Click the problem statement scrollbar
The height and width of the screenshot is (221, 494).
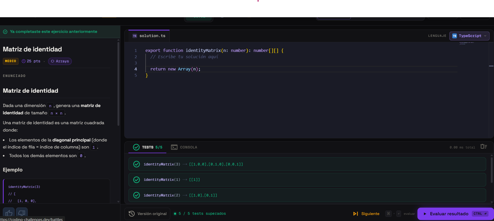click(x=118, y=83)
